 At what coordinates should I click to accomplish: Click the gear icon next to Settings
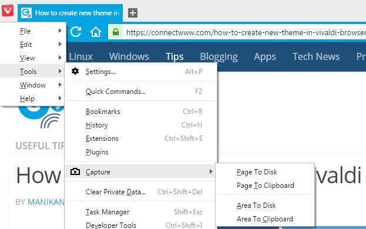75,71
